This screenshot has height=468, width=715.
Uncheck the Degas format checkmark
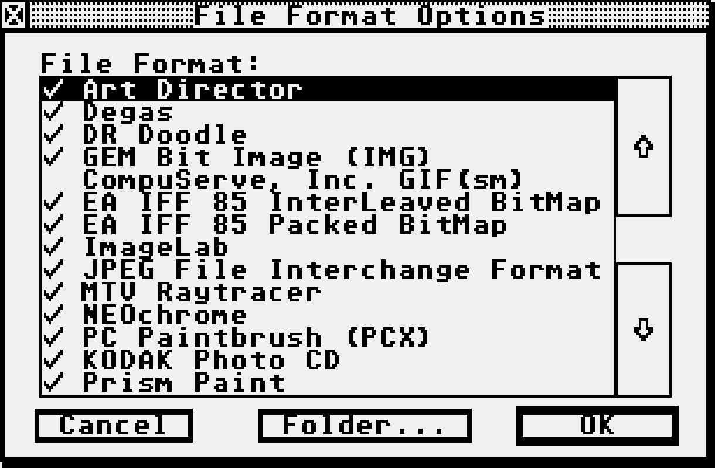pos(53,112)
